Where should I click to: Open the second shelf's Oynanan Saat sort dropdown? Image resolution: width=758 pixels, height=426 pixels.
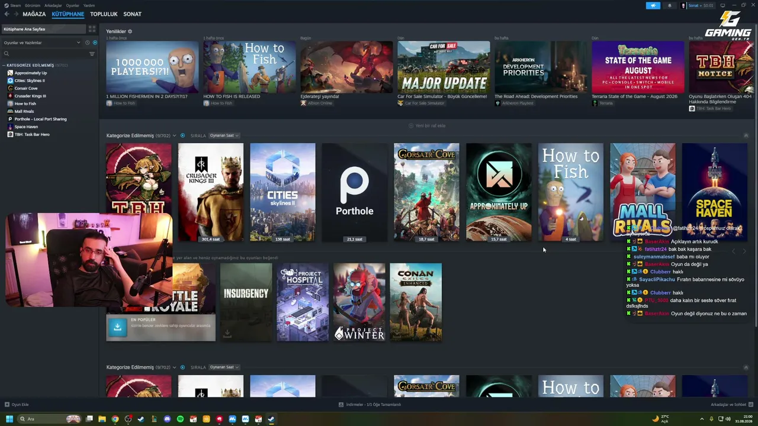point(224,367)
